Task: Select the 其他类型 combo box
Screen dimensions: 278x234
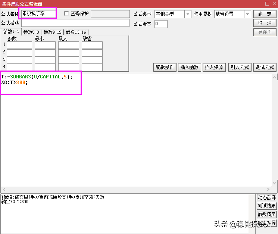Action: coord(173,14)
